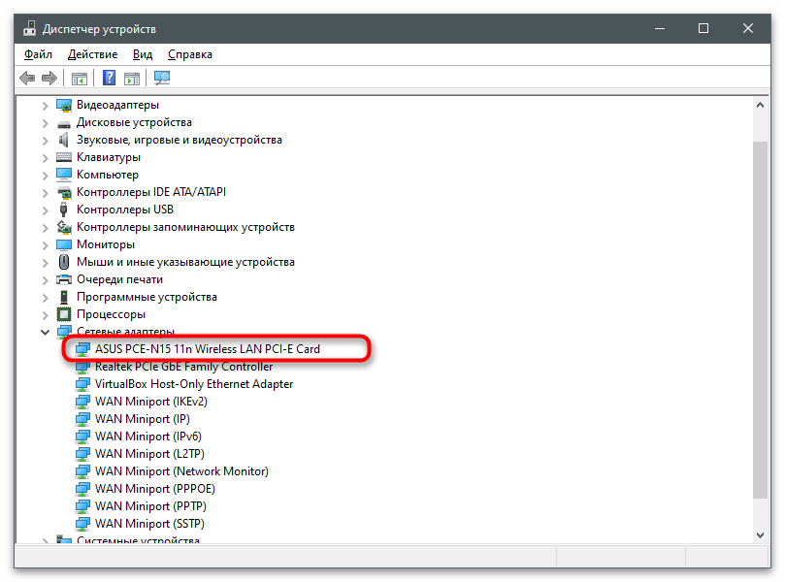Screen dimensions: 785x582
Task: Maximize the Диспетчер устройств window
Action: tap(703, 28)
